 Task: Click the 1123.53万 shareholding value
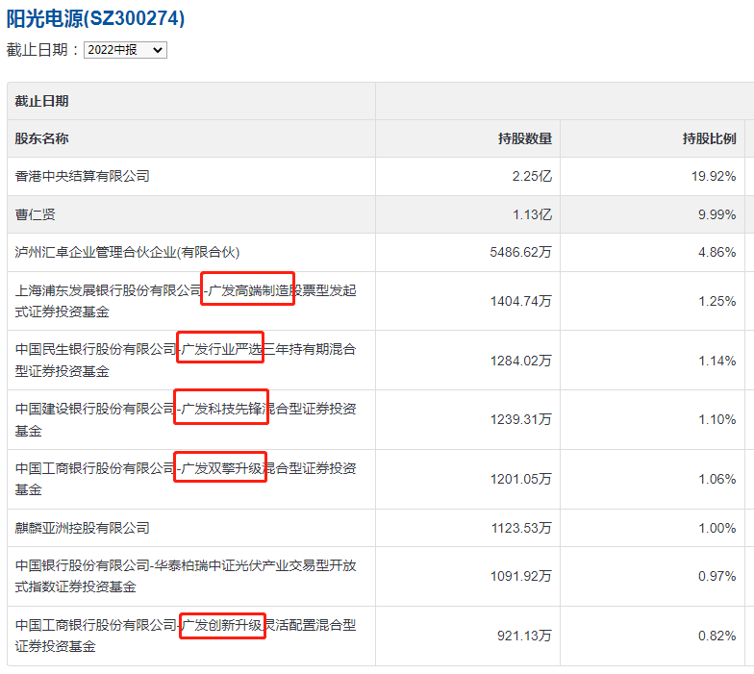tap(521, 528)
